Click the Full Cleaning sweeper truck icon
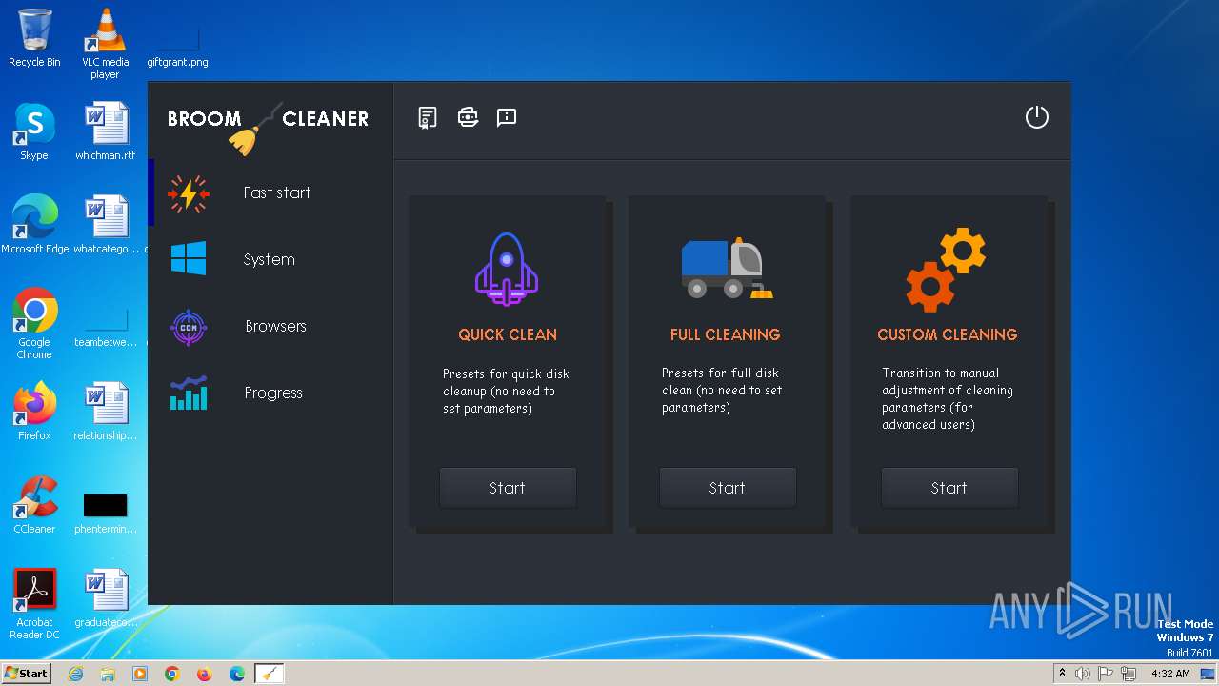The width and height of the screenshot is (1219, 686). (728, 268)
